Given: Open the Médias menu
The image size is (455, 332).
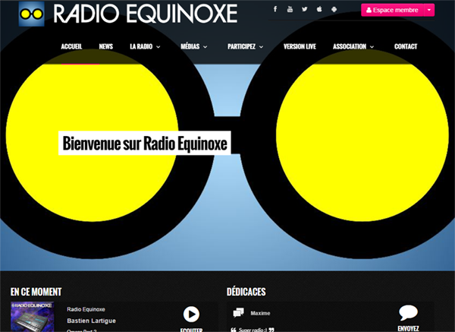Looking at the screenshot, I should coord(190,46).
